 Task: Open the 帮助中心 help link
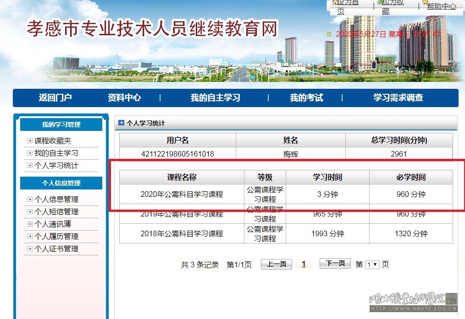pyautogui.click(x=441, y=6)
